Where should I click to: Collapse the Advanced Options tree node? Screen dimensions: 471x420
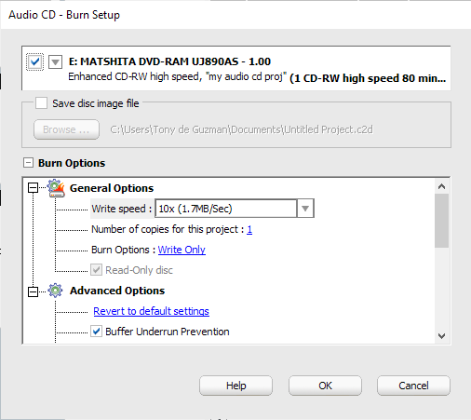pyautogui.click(x=33, y=291)
